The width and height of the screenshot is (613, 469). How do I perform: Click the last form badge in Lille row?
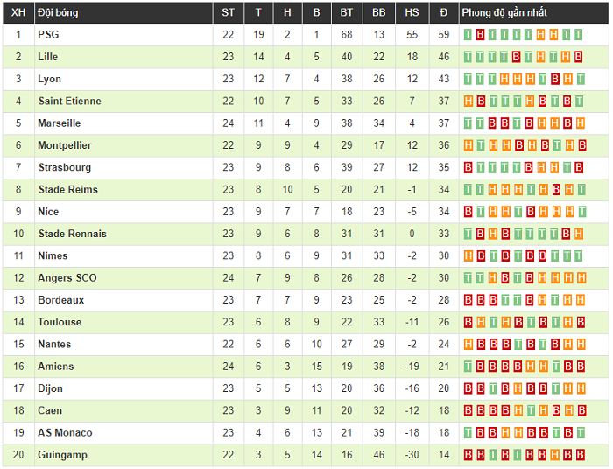(579, 57)
